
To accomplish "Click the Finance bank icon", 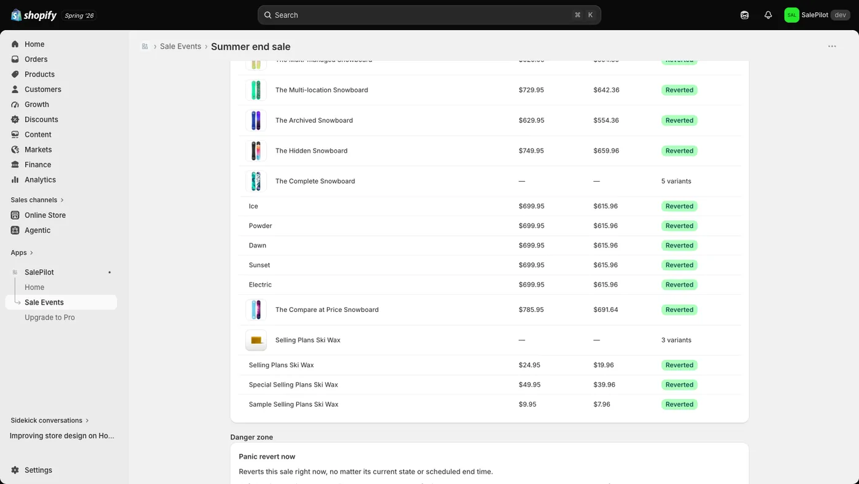I will tap(15, 165).
